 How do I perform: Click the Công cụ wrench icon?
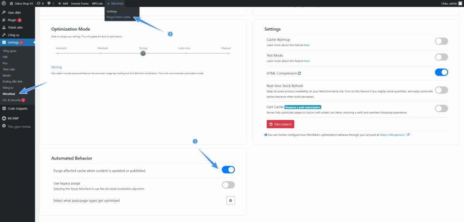(x=4, y=35)
